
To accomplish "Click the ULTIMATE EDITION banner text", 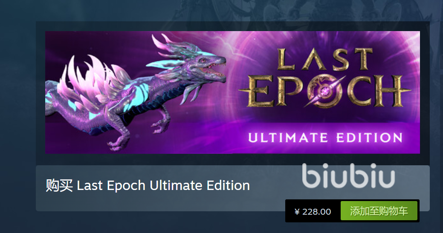I will [x=325, y=138].
